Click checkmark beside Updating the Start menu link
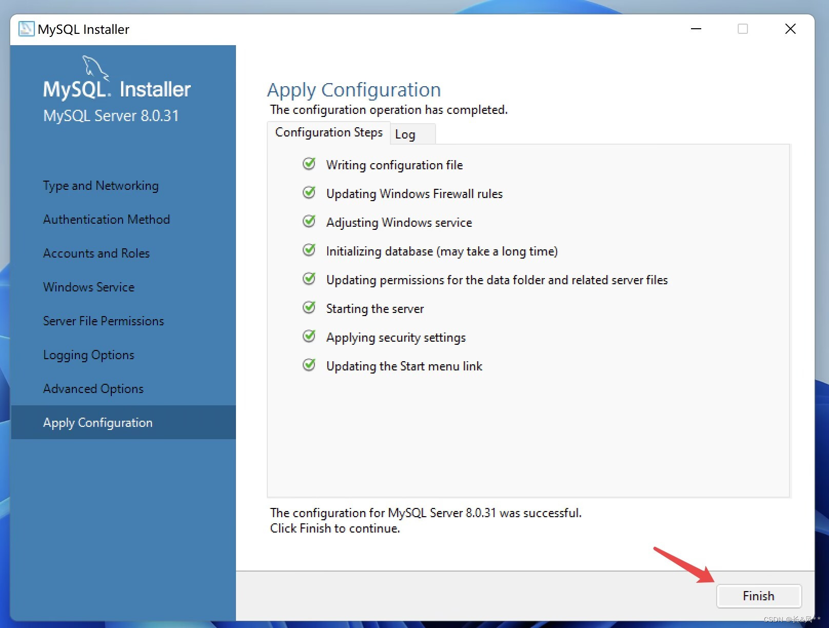The image size is (829, 628). point(309,365)
